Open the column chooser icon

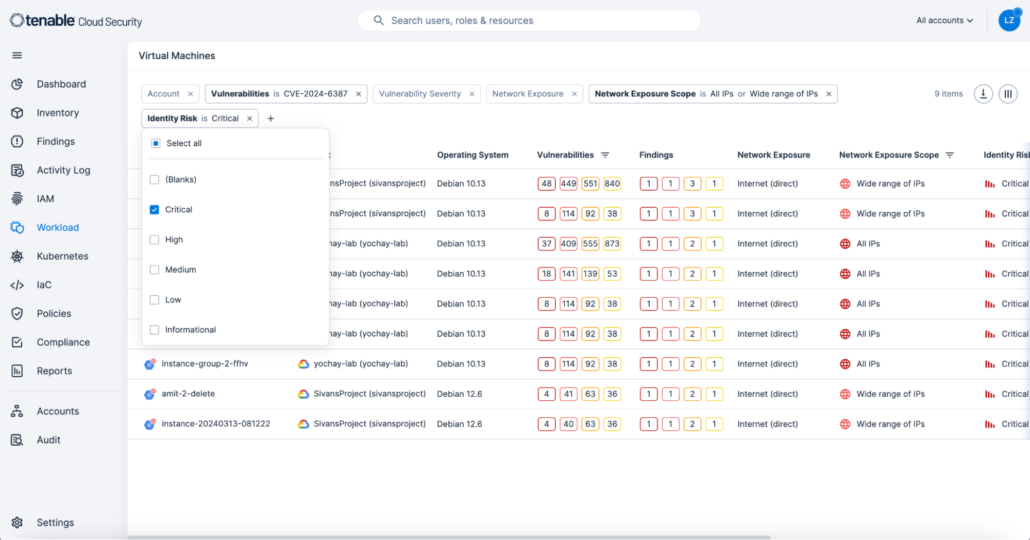(x=1008, y=94)
